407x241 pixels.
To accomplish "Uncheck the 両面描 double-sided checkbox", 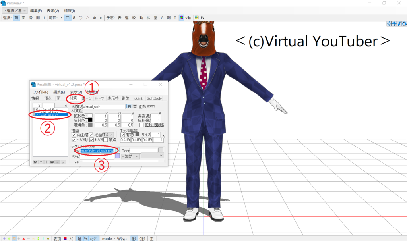I will pos(74,135).
